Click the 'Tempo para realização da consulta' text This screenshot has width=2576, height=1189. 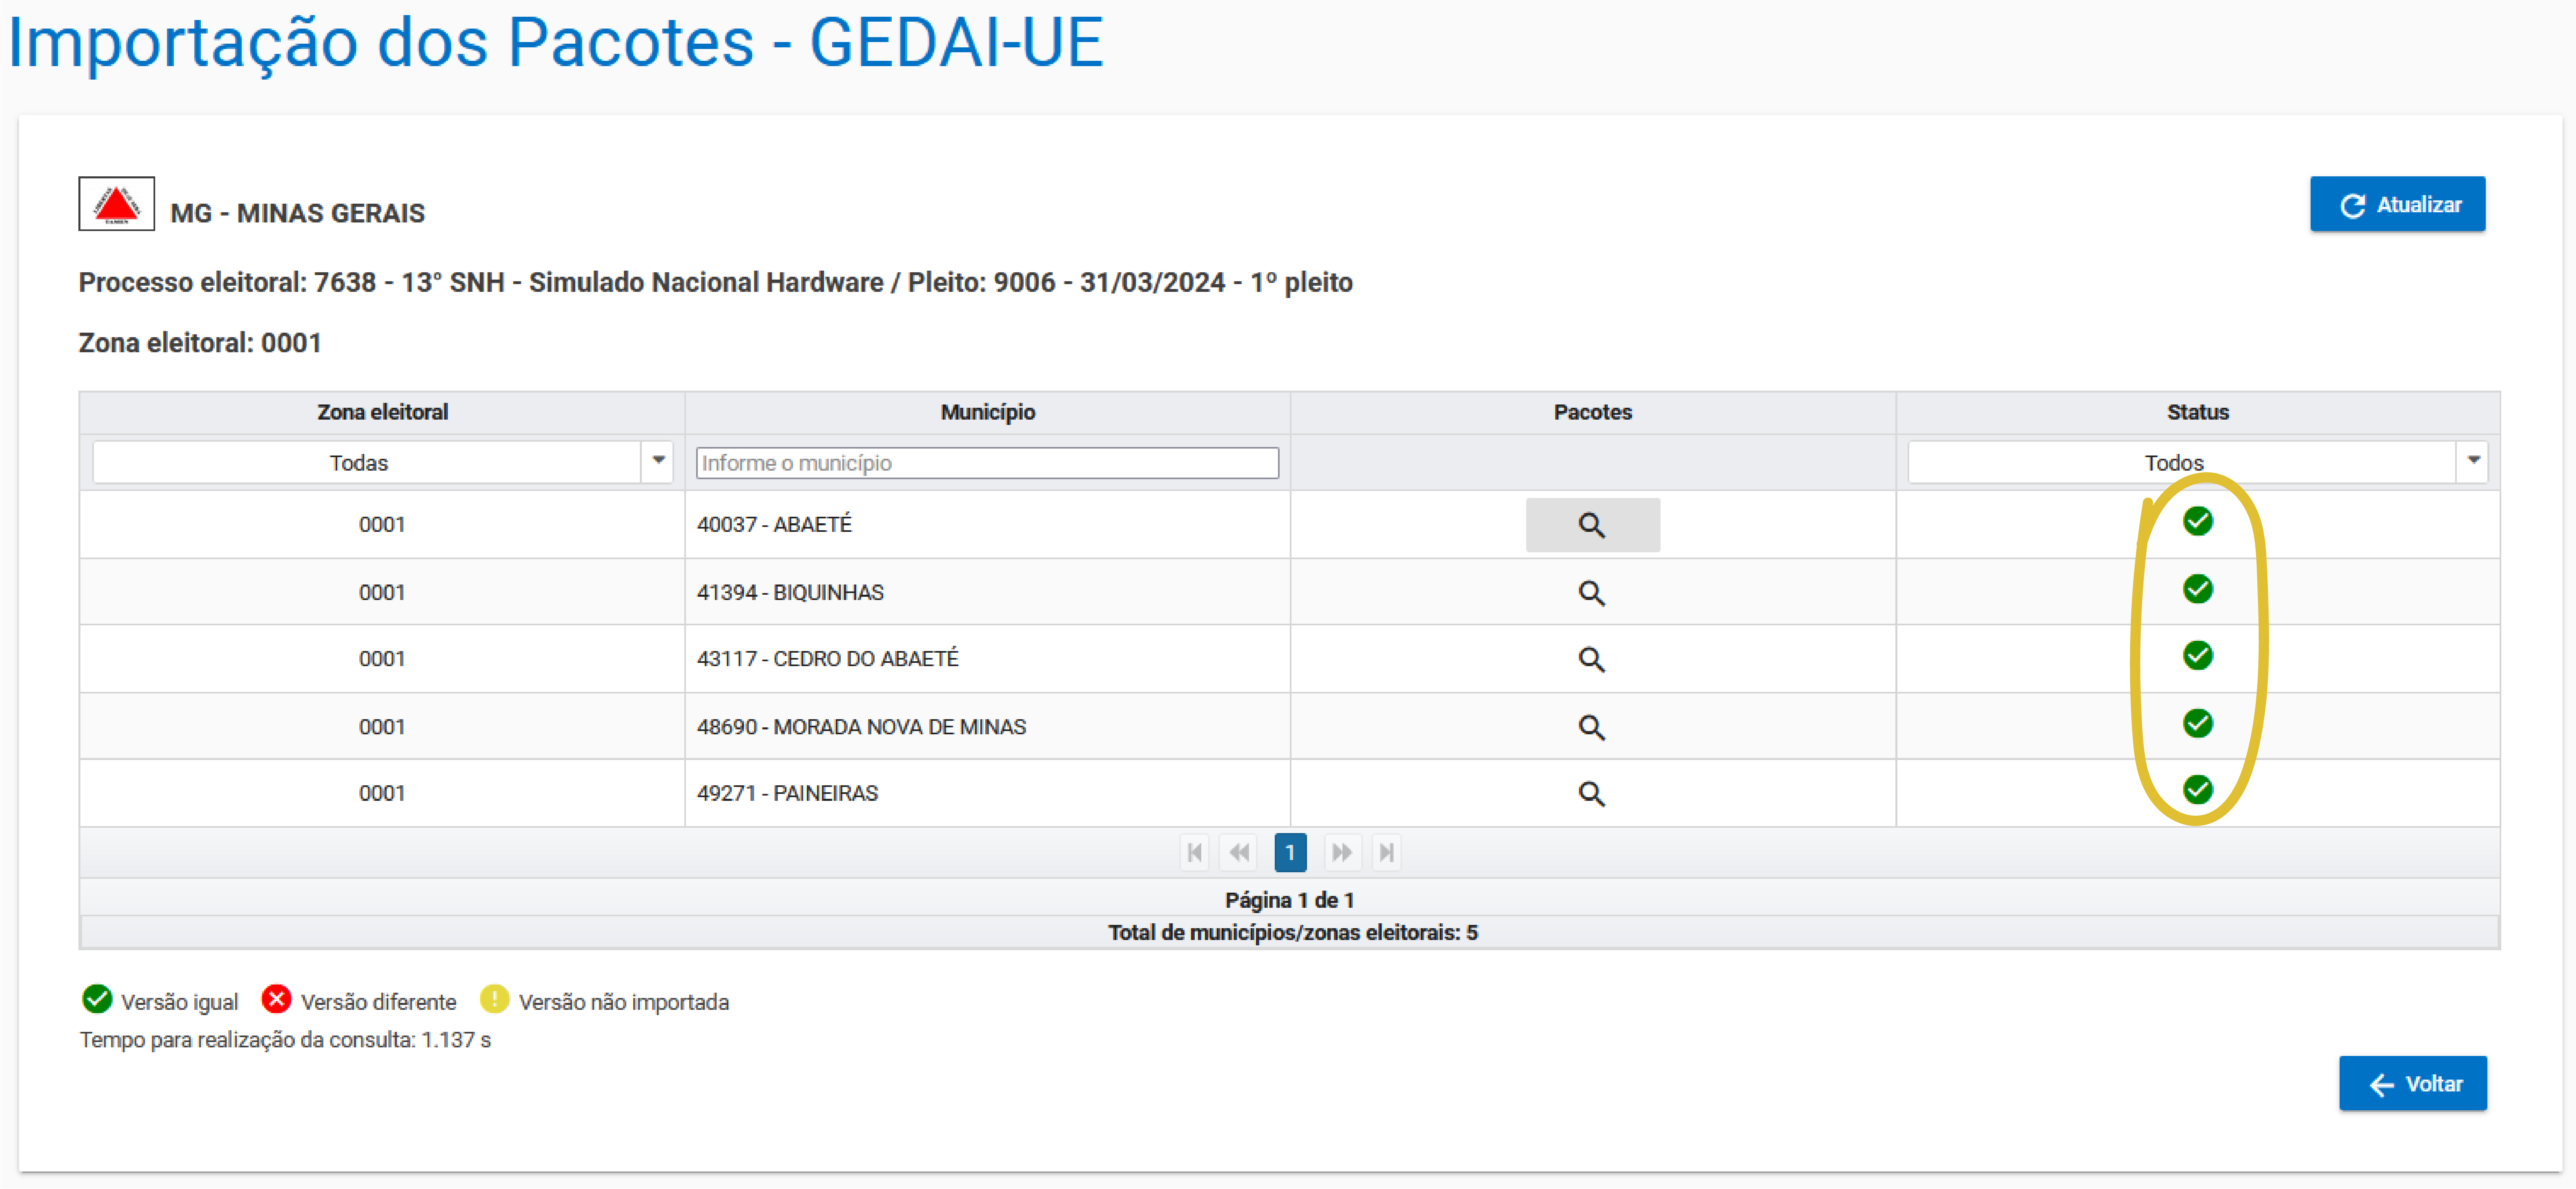point(285,1040)
